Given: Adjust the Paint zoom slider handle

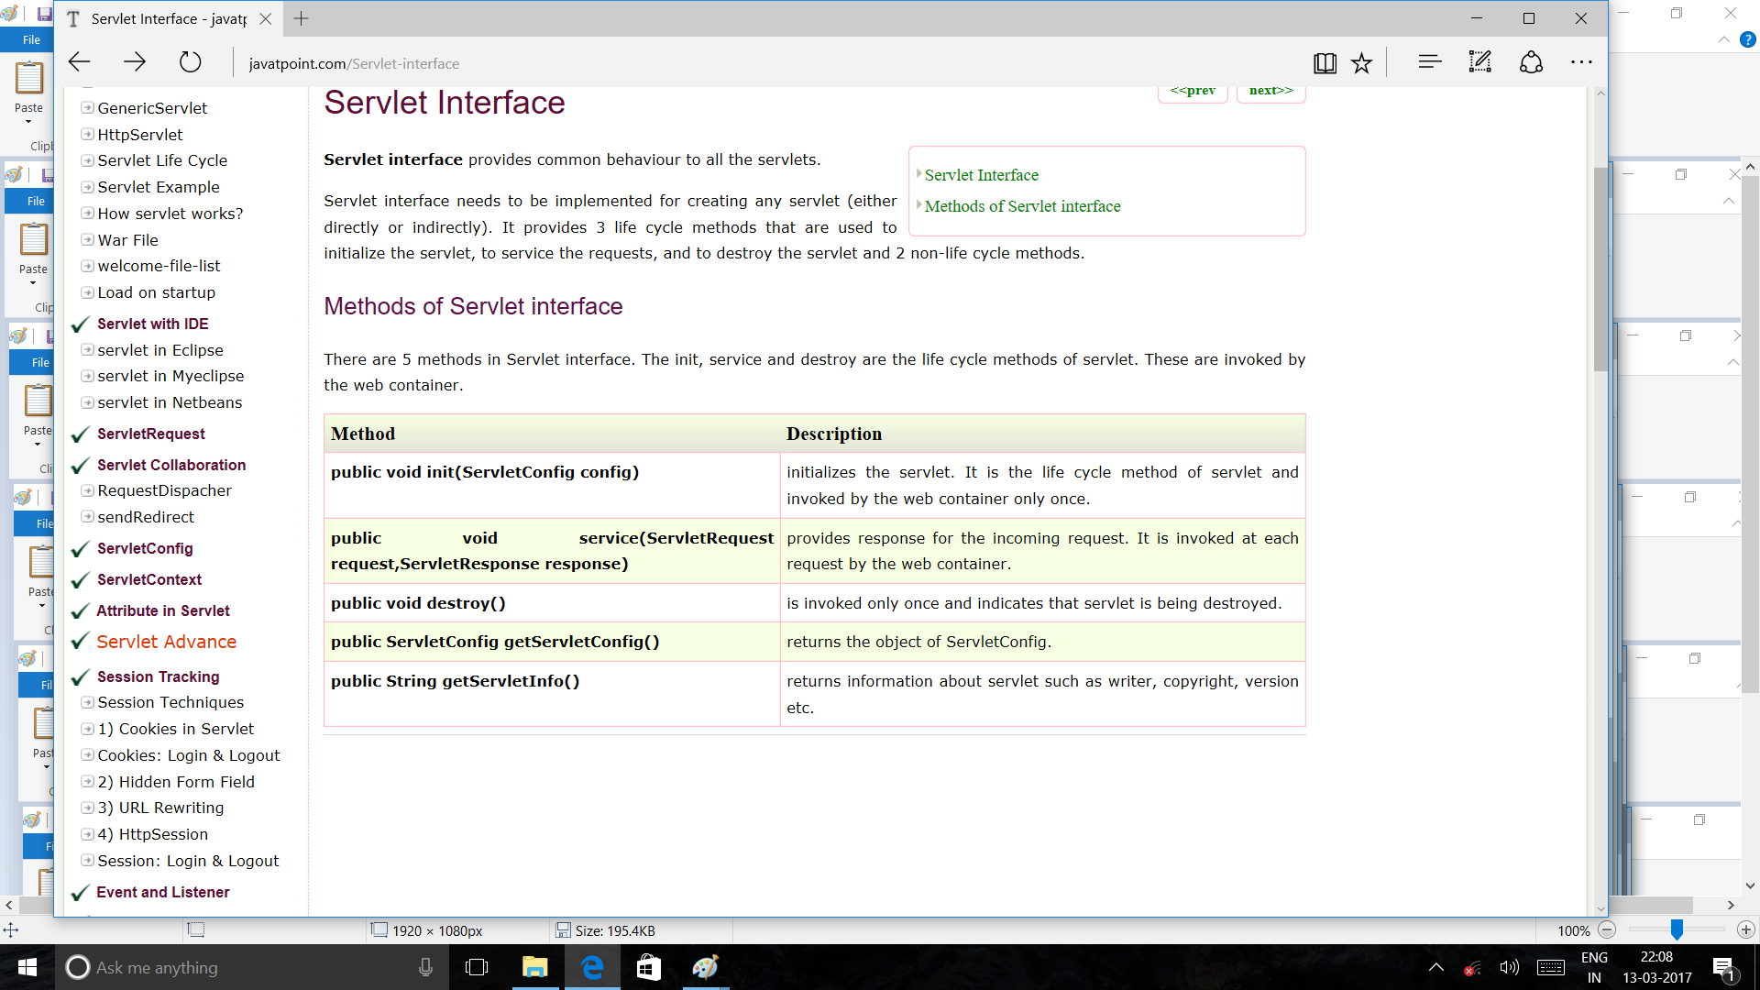Looking at the screenshot, I should (1676, 930).
